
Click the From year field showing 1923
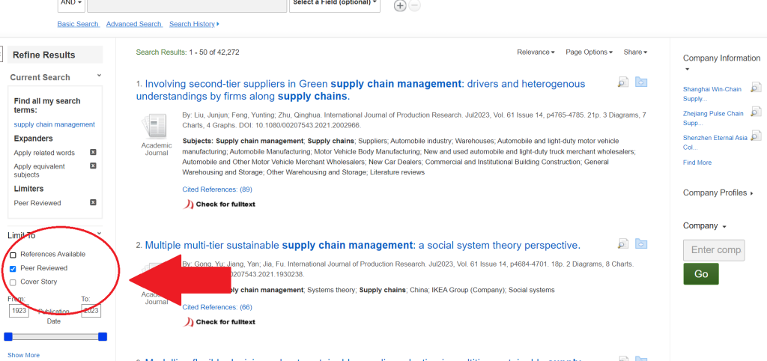(19, 311)
